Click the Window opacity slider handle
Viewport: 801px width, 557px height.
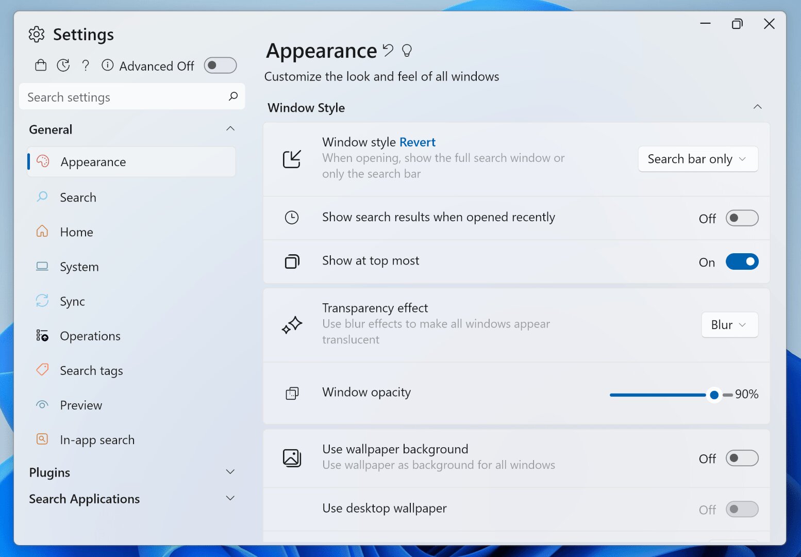714,395
